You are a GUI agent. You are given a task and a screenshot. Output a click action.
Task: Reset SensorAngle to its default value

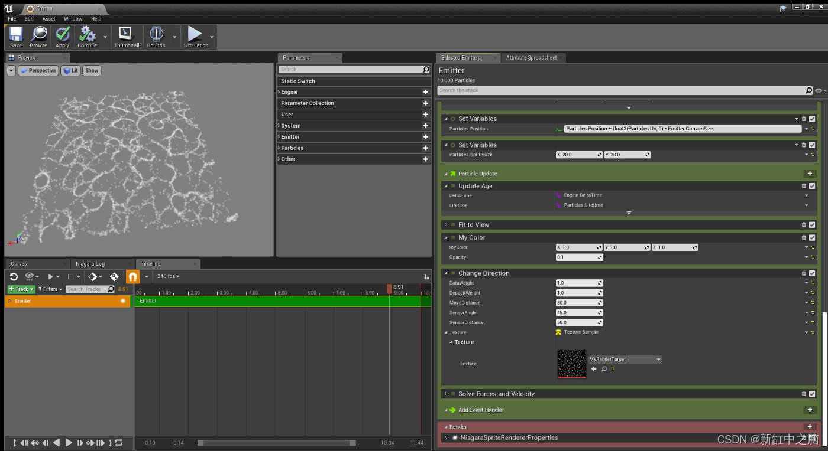[x=813, y=313]
